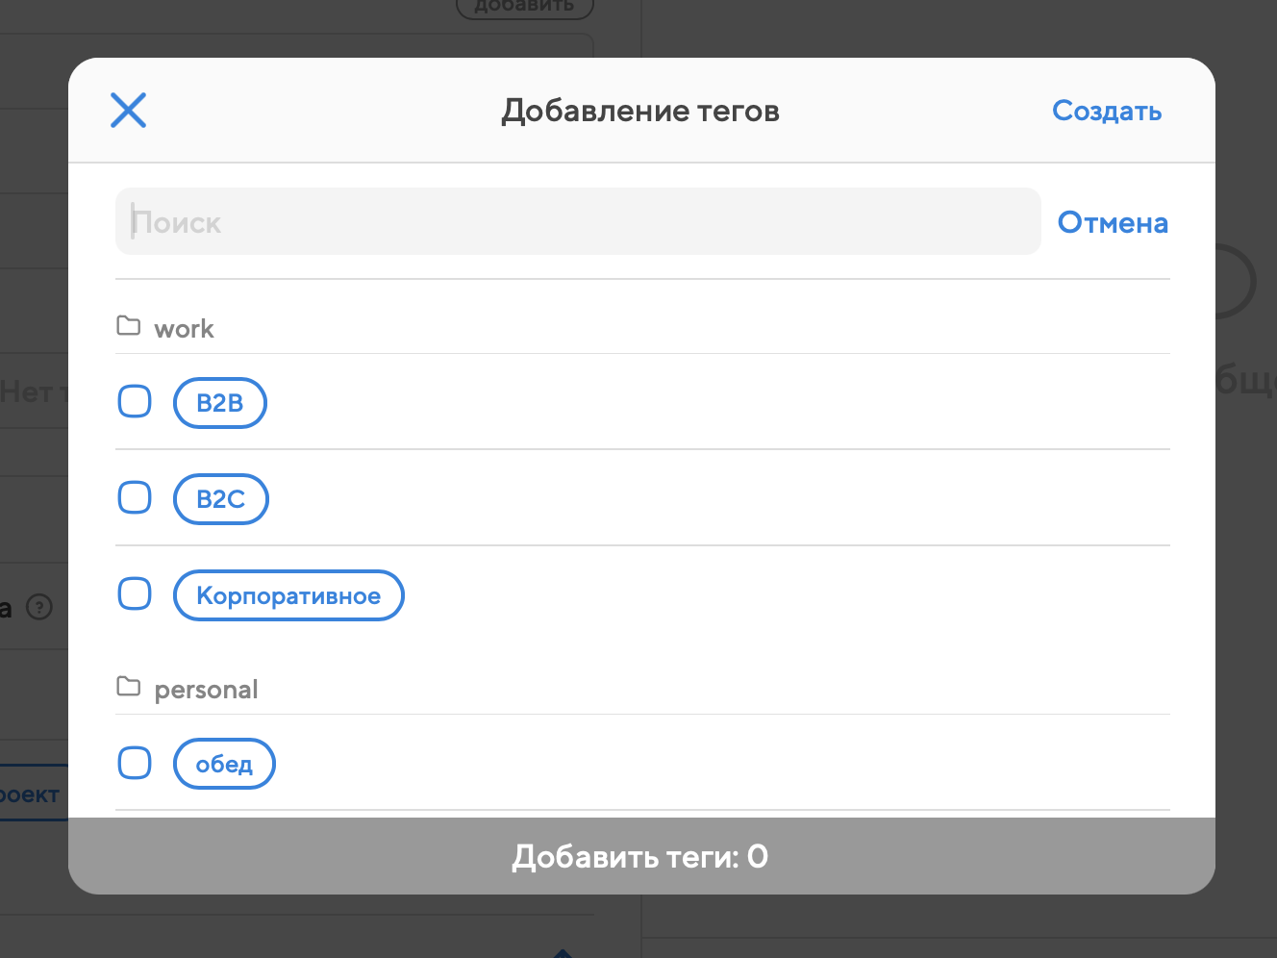Click the B2C tag pill
1277x958 pixels.
point(221,499)
